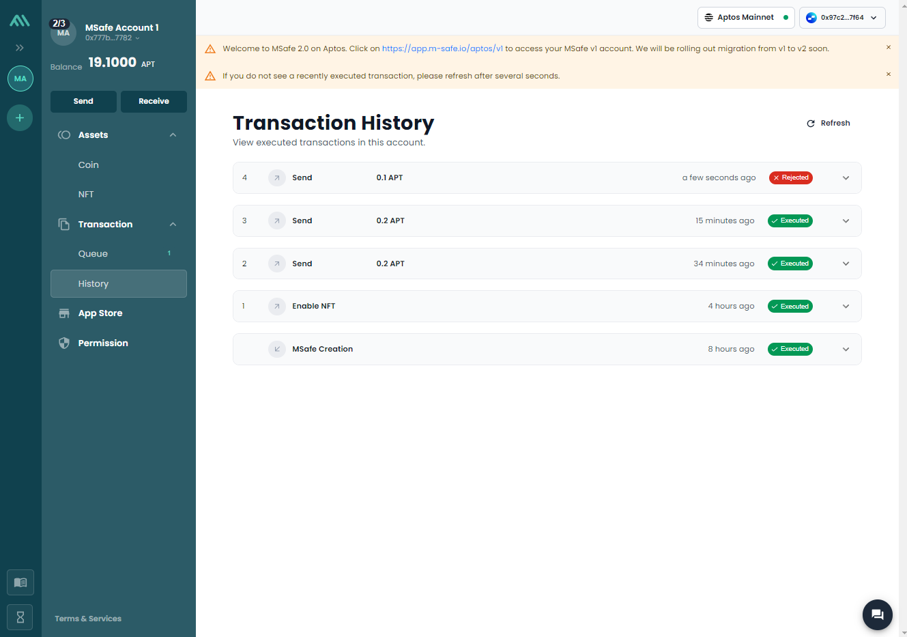Click the MSafe logo icon
907x637 pixels.
coord(20,20)
